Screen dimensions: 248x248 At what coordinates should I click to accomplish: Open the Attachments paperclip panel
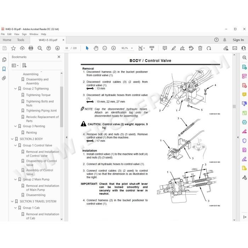click(x=4, y=78)
